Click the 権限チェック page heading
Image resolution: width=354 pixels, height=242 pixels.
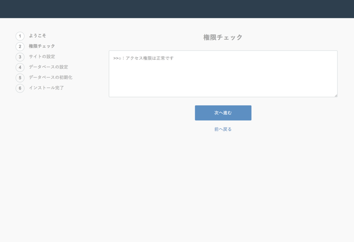pos(223,37)
